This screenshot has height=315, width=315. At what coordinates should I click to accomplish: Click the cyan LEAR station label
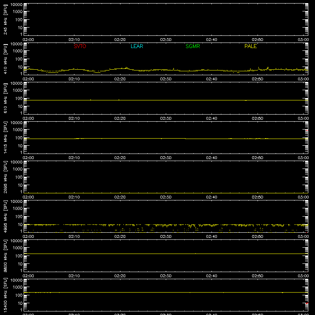(137, 46)
